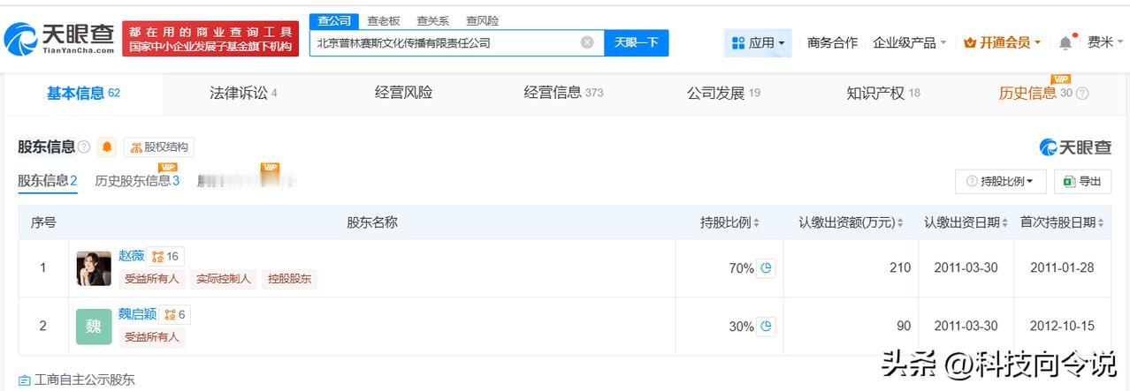The image size is (1130, 391).
Task: Click the 天眼一下 search button
Action: [x=636, y=42]
